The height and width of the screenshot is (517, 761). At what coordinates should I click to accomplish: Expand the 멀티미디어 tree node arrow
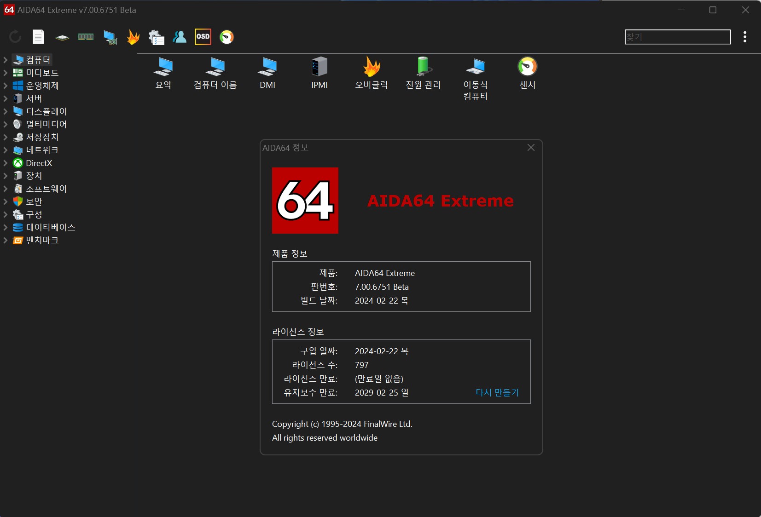pos(6,124)
